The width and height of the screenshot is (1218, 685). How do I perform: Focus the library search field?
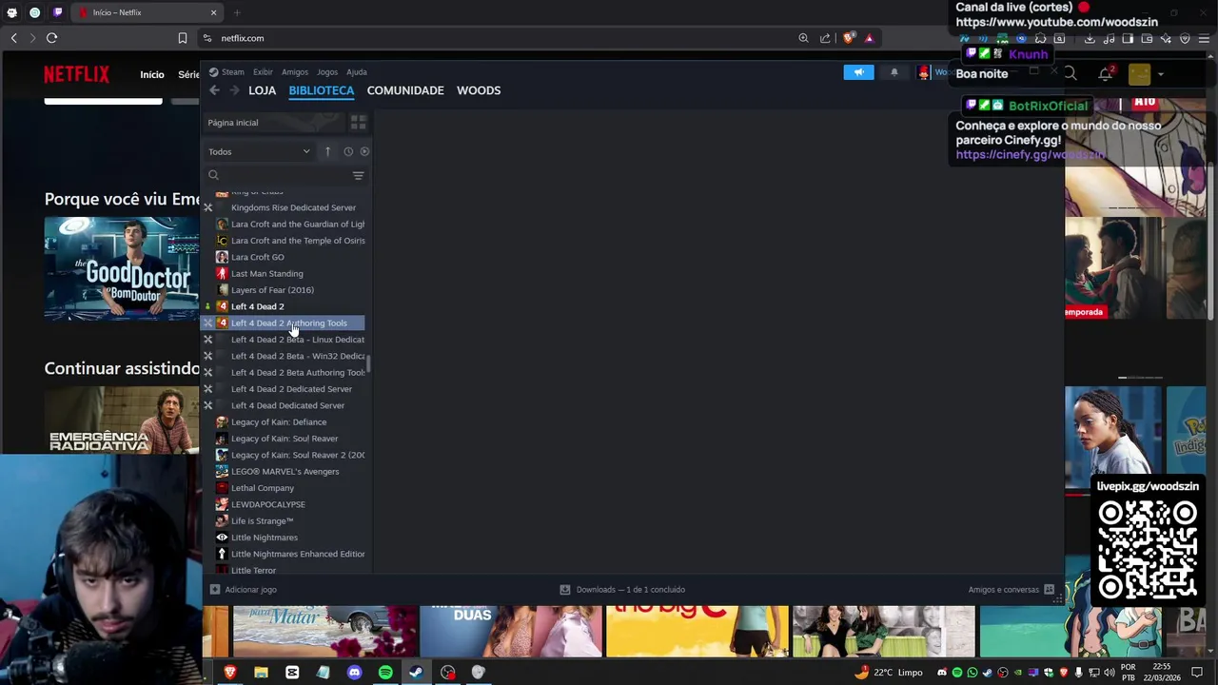click(278, 175)
